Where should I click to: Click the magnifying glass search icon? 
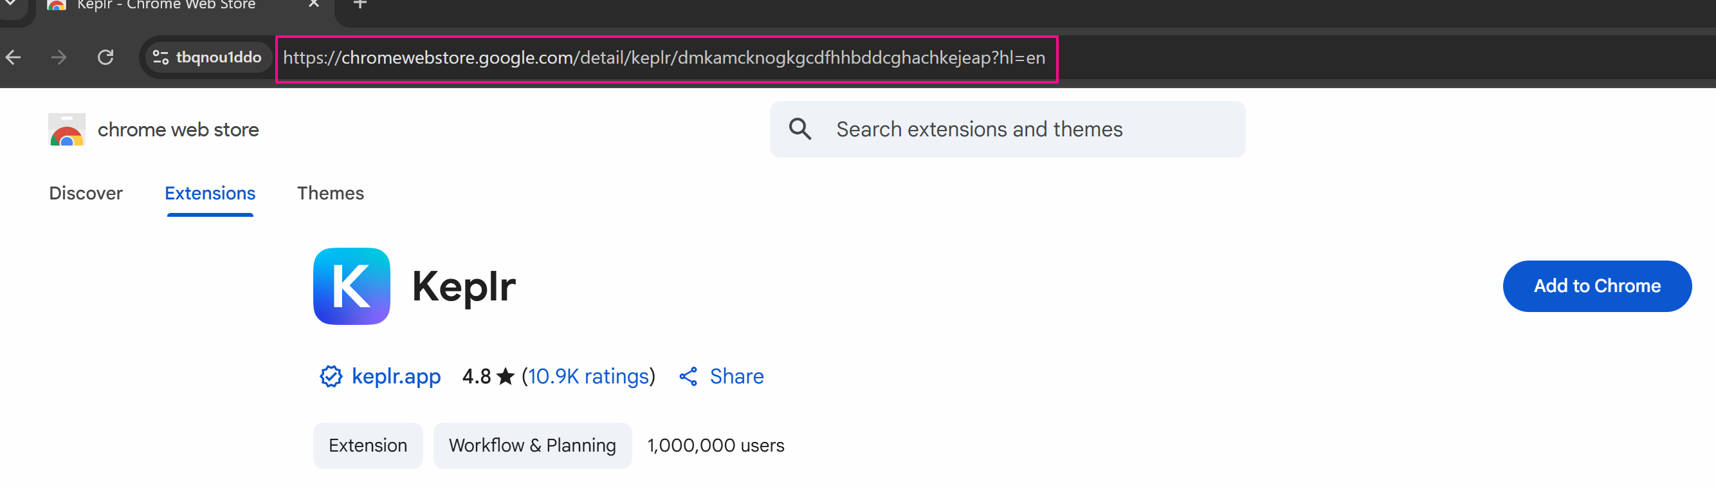pos(800,129)
